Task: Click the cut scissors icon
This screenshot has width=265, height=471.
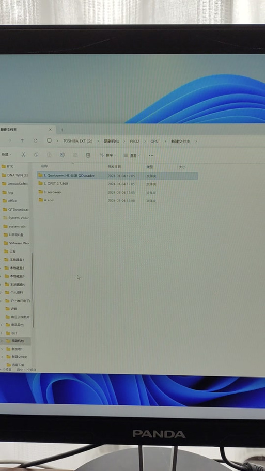Action: pos(23,155)
